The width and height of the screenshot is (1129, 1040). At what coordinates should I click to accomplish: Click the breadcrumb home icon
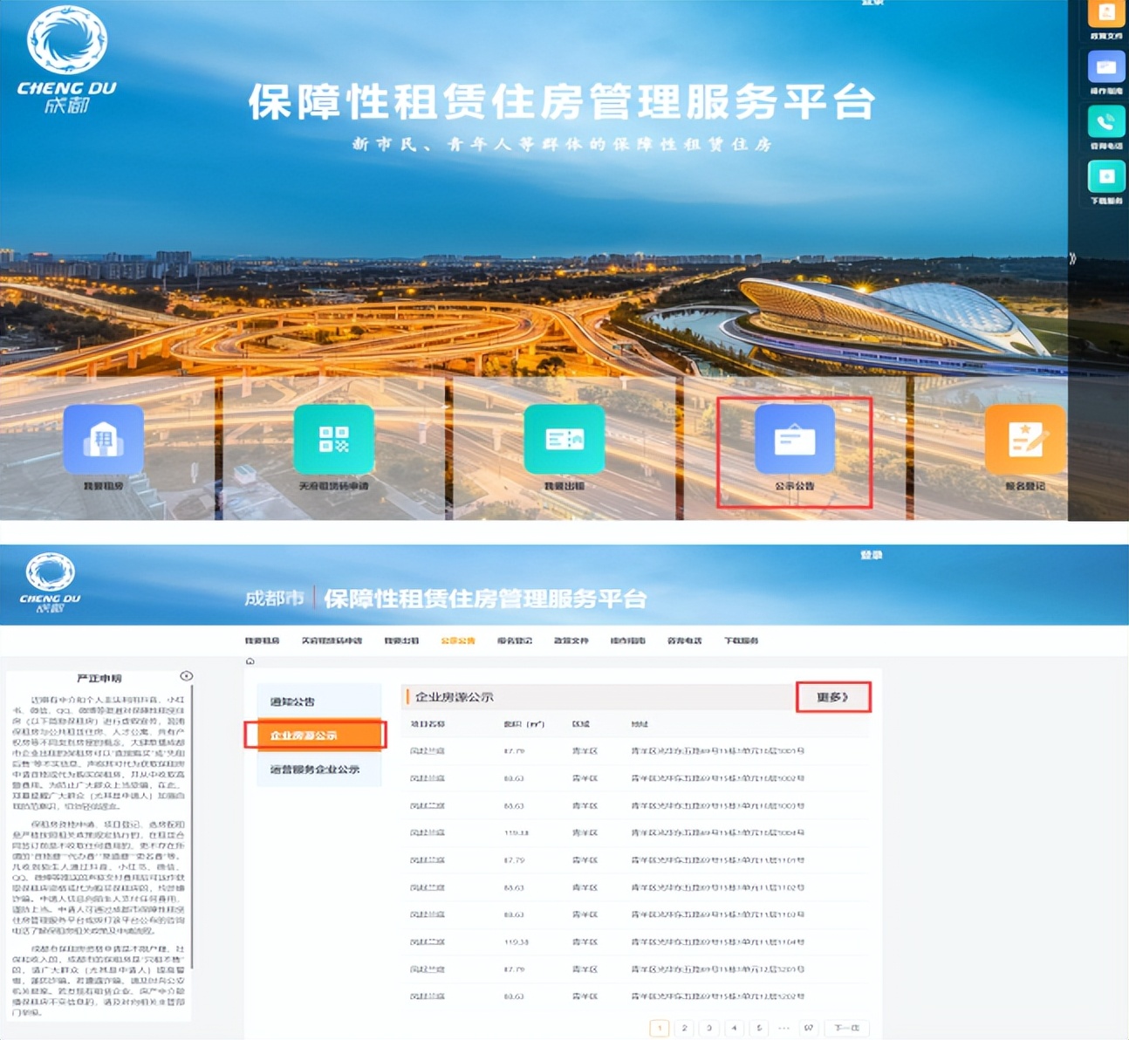pyautogui.click(x=249, y=660)
